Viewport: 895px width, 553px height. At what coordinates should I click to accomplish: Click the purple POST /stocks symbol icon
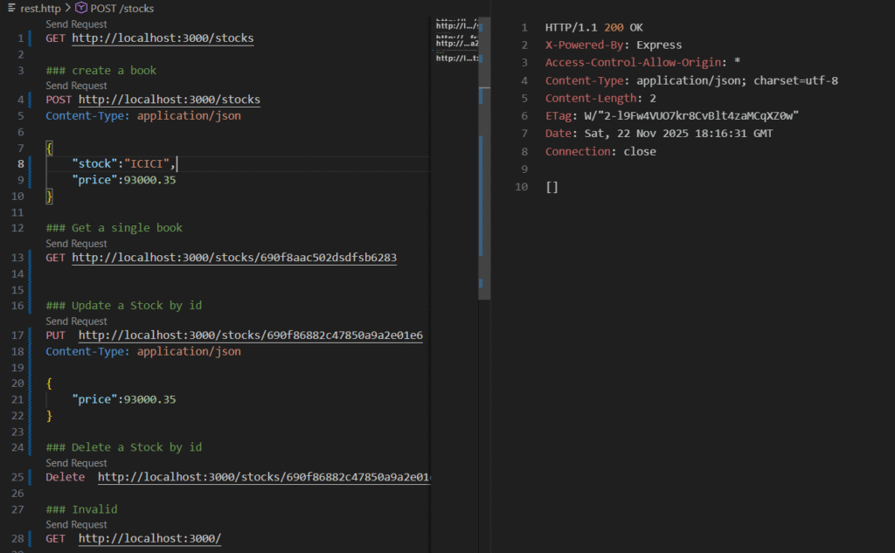[x=79, y=8]
